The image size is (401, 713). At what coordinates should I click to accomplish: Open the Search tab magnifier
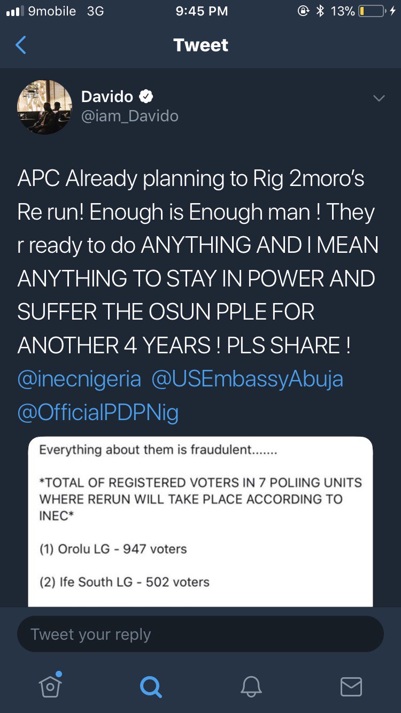[x=150, y=686]
